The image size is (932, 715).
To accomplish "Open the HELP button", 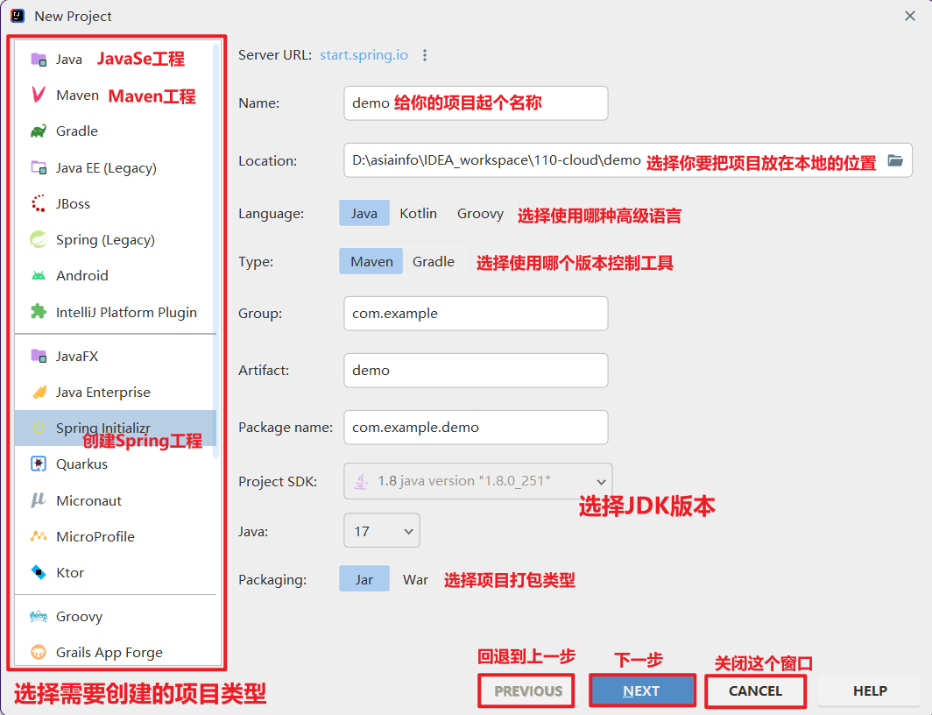I will pyautogui.click(x=870, y=690).
